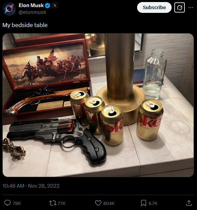View the 78K replies count
Screen dimensions: 197x210
17,204
